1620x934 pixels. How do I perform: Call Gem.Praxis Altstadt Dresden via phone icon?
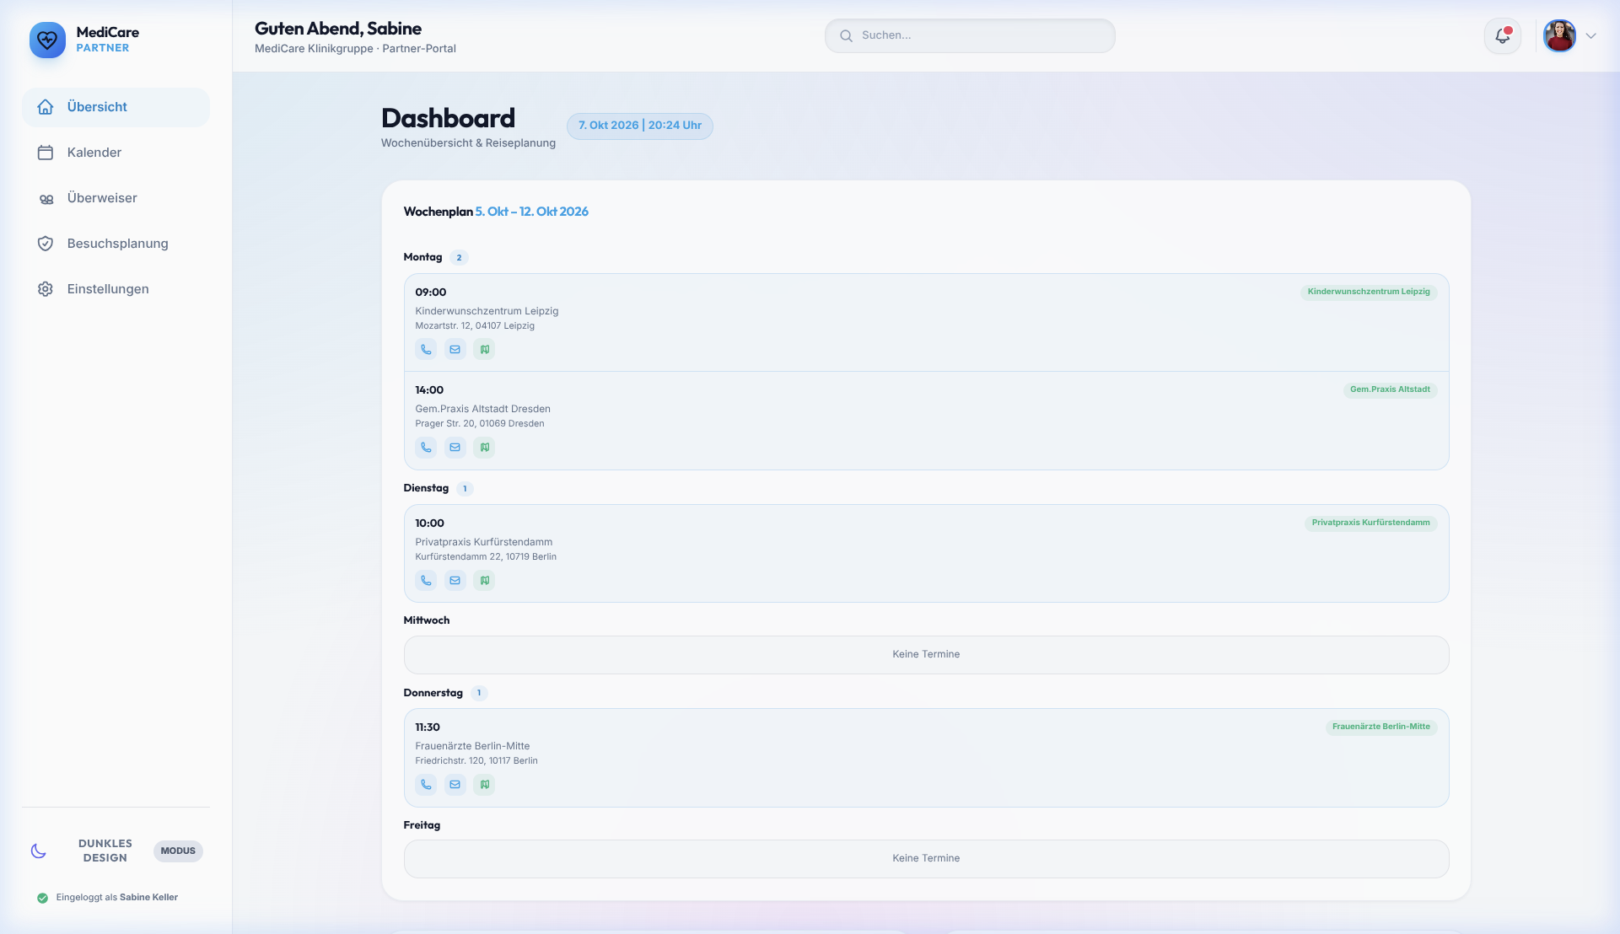point(426,448)
